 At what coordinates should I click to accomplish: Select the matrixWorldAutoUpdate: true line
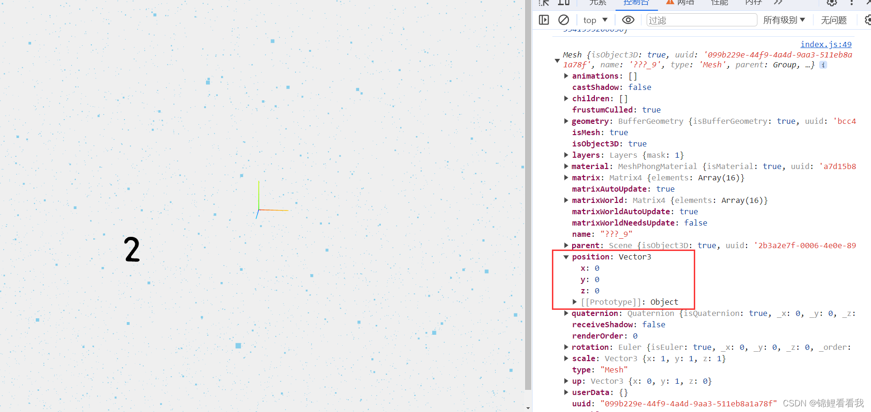tap(635, 211)
